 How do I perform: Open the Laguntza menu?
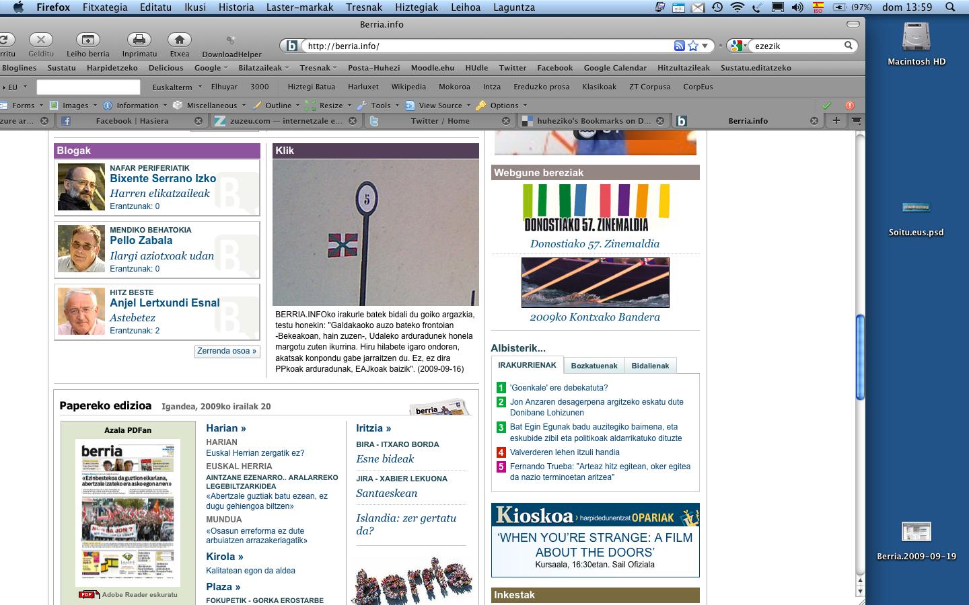click(514, 7)
